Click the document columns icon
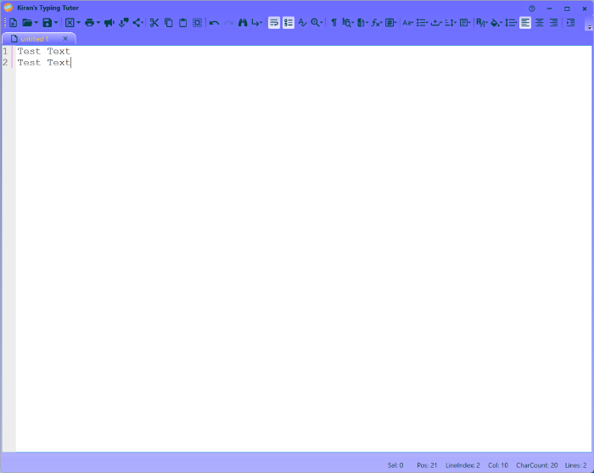The width and height of the screenshot is (594, 473). tap(361, 23)
